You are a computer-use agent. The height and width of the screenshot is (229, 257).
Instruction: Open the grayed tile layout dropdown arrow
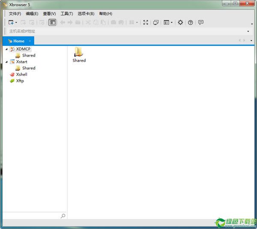(x=137, y=22)
